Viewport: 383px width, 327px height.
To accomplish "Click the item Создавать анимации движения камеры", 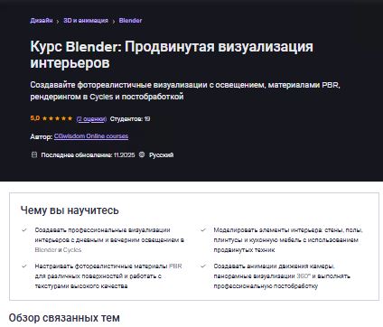I will point(282,276).
